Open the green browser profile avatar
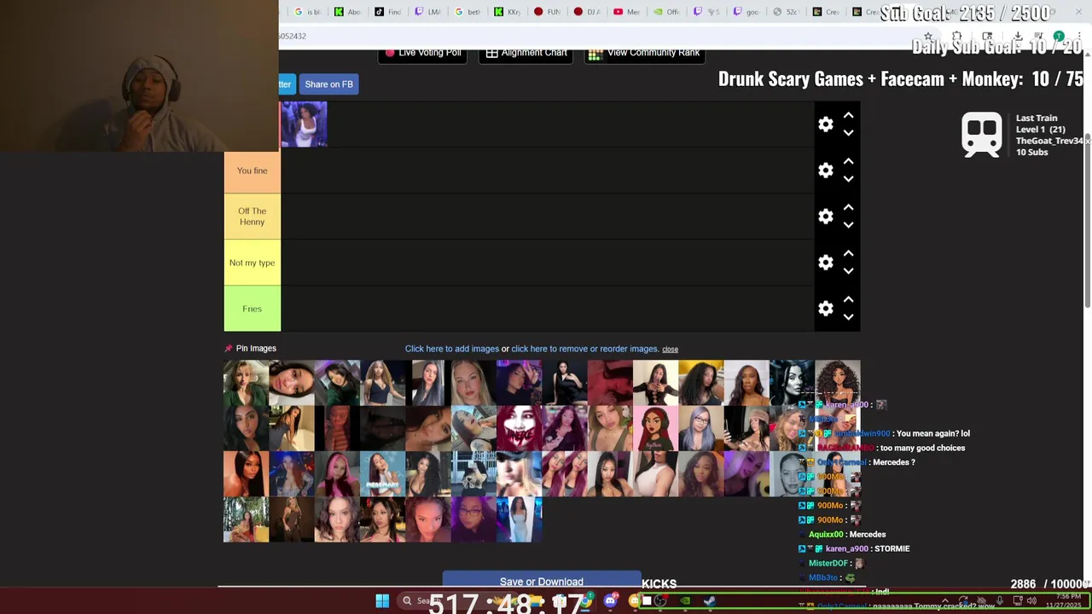This screenshot has height=614, width=1092. click(x=1059, y=37)
